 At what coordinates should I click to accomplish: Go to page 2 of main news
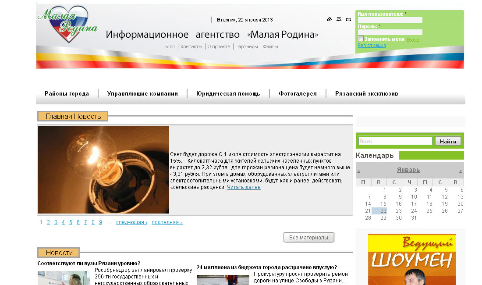(x=48, y=222)
